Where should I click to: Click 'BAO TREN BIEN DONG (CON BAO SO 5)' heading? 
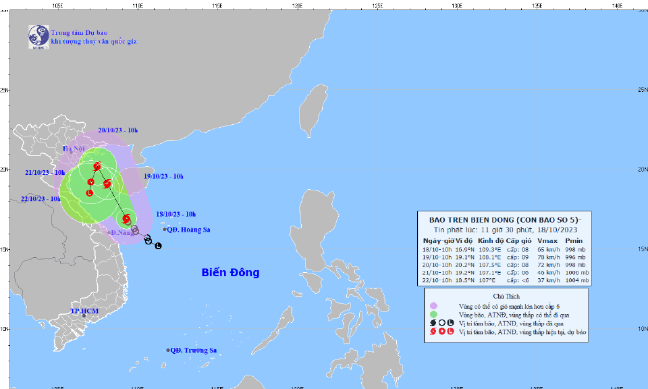pos(505,220)
